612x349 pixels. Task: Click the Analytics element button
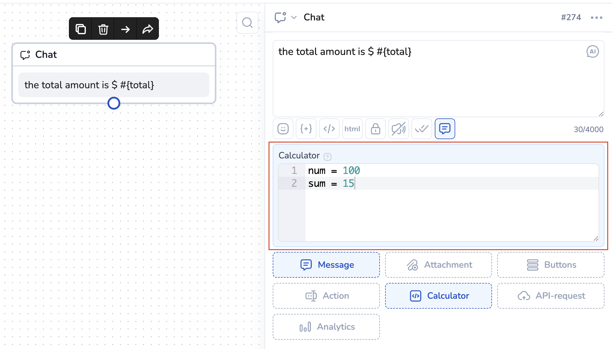point(326,327)
